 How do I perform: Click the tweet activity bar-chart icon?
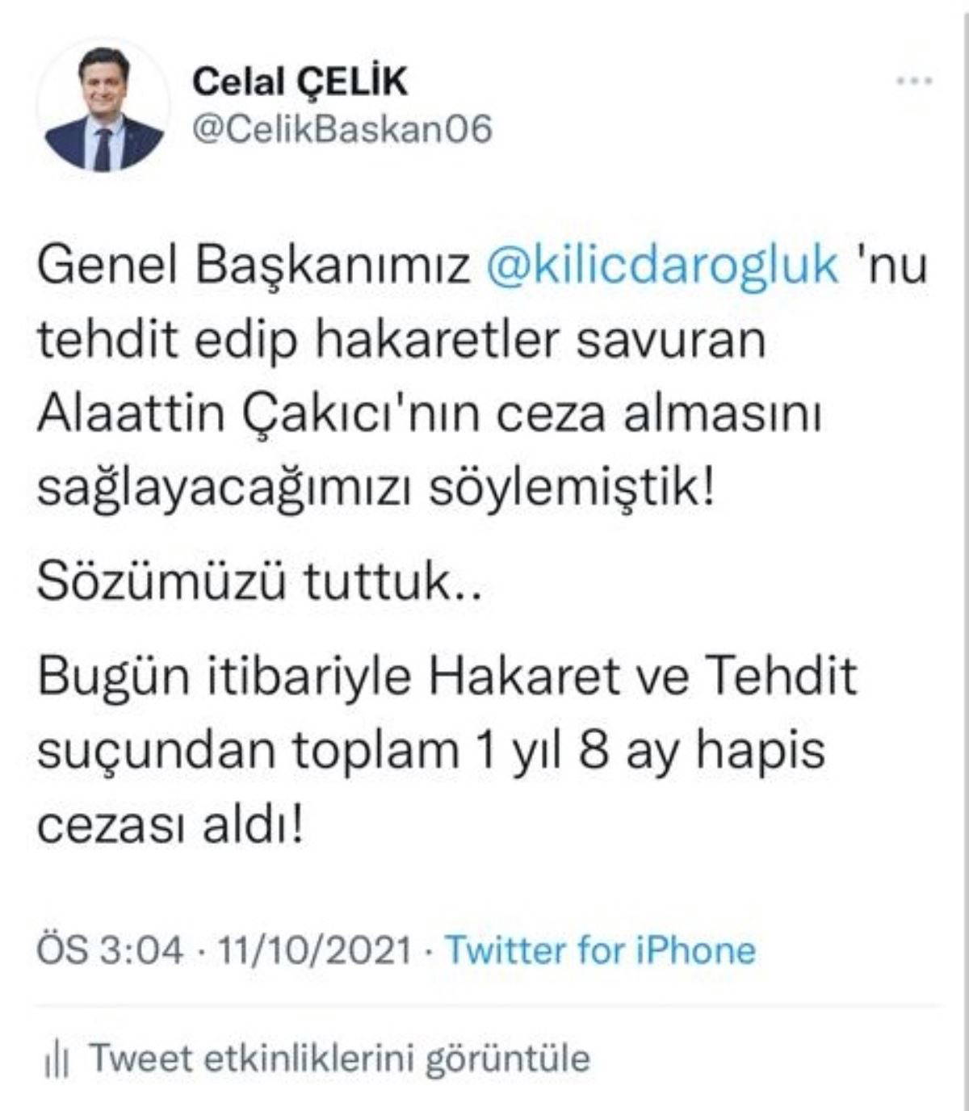click(x=57, y=1061)
